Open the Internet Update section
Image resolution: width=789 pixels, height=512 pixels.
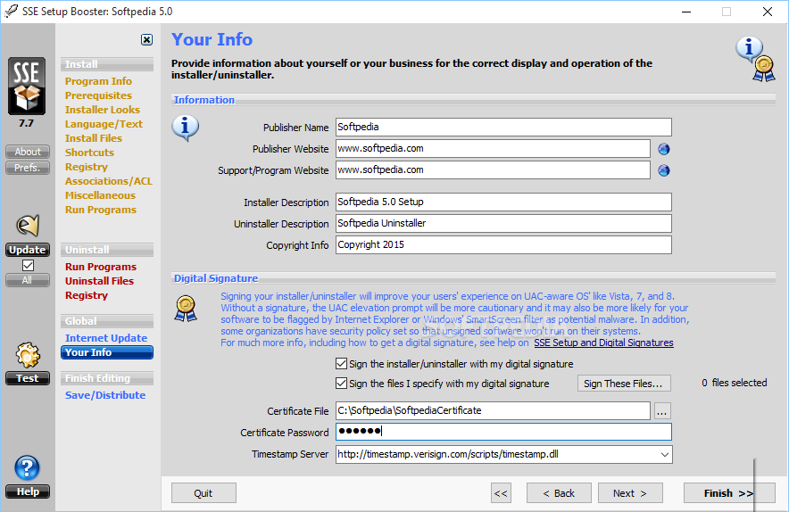106,338
